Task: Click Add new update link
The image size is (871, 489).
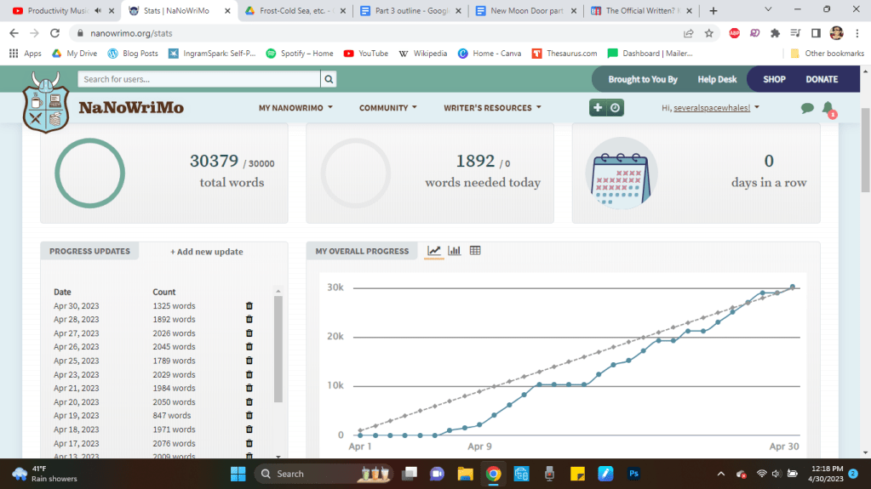Action: point(207,252)
